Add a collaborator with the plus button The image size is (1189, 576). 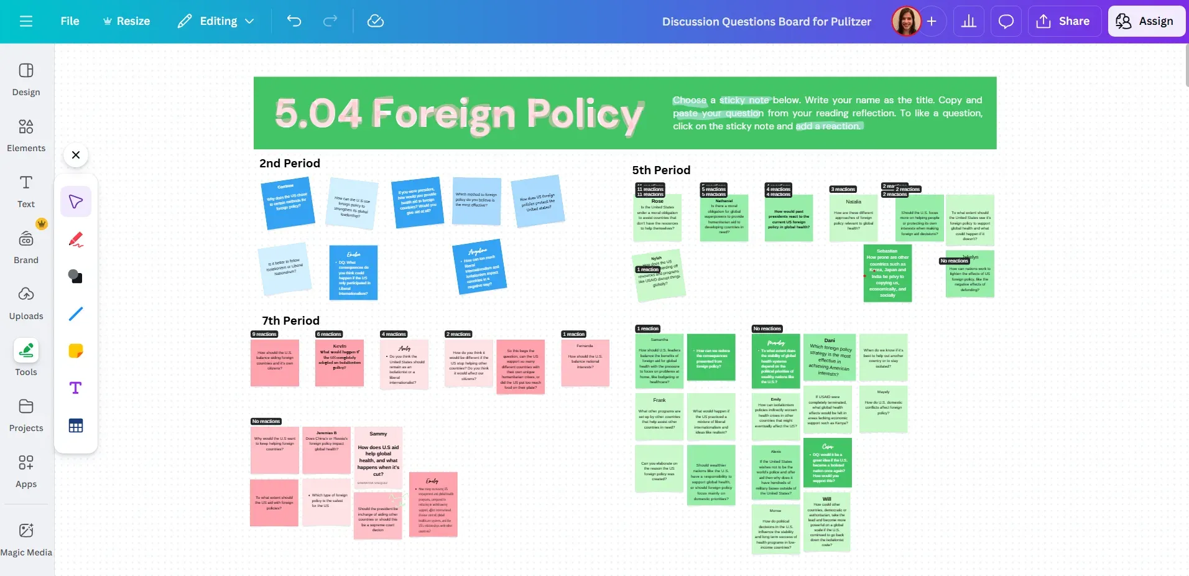[x=932, y=21]
